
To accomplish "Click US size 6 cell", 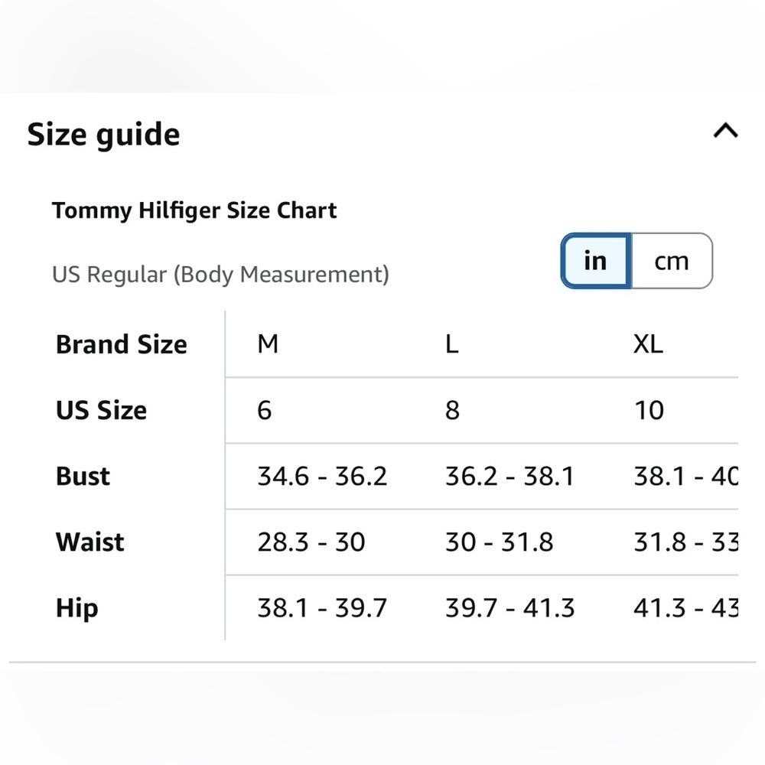I will coord(265,410).
